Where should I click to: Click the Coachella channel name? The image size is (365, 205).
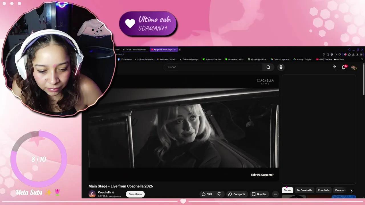pos(105,192)
